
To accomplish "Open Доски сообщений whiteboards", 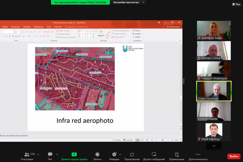I will pyautogui.click(x=154, y=156).
